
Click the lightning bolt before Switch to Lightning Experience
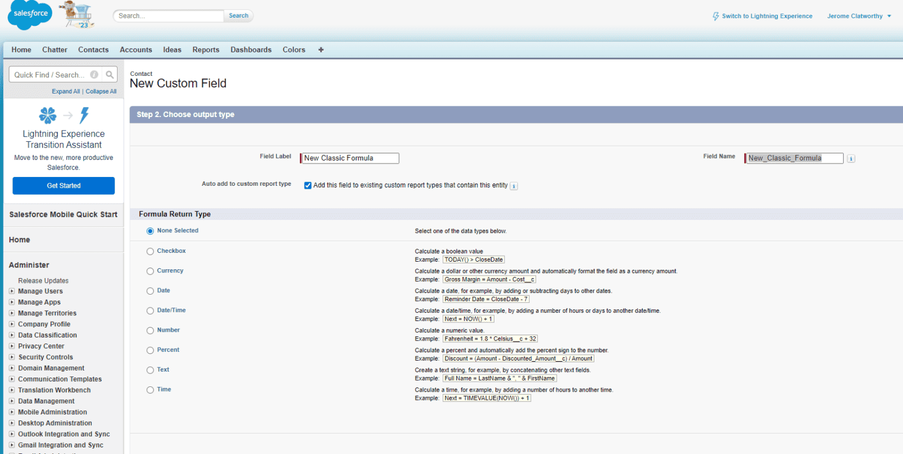[715, 16]
